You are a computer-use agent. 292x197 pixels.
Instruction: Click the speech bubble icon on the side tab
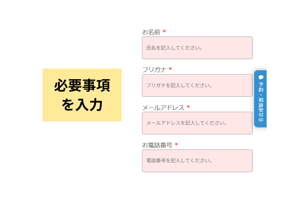point(261,77)
